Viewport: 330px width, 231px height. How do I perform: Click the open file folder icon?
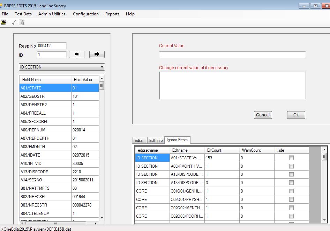point(3,22)
